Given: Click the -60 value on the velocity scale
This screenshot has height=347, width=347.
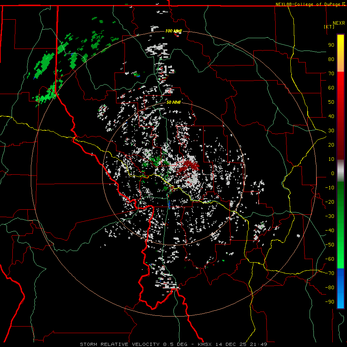Looking at the screenshot, I should pos(330,259).
